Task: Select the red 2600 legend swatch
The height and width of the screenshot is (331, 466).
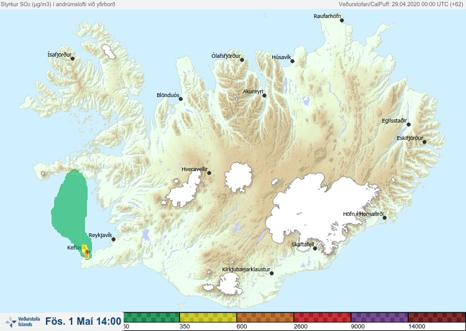Action: (322, 317)
